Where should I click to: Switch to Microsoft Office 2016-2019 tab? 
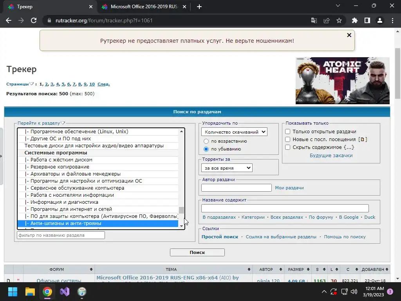click(143, 7)
